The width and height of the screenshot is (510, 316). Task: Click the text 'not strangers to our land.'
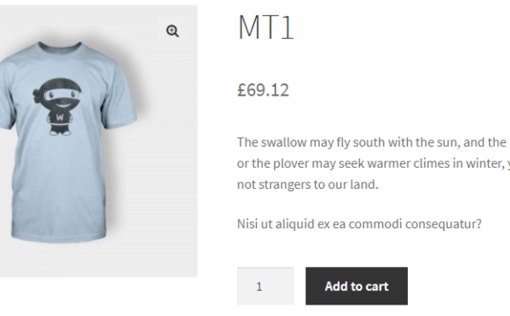308,184
